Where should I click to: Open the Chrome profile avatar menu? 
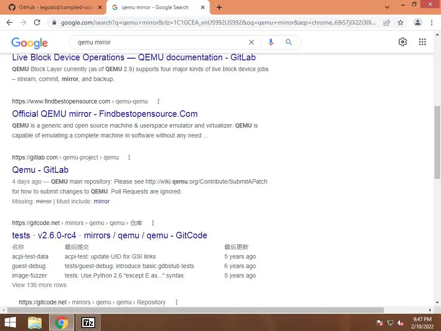click(418, 22)
